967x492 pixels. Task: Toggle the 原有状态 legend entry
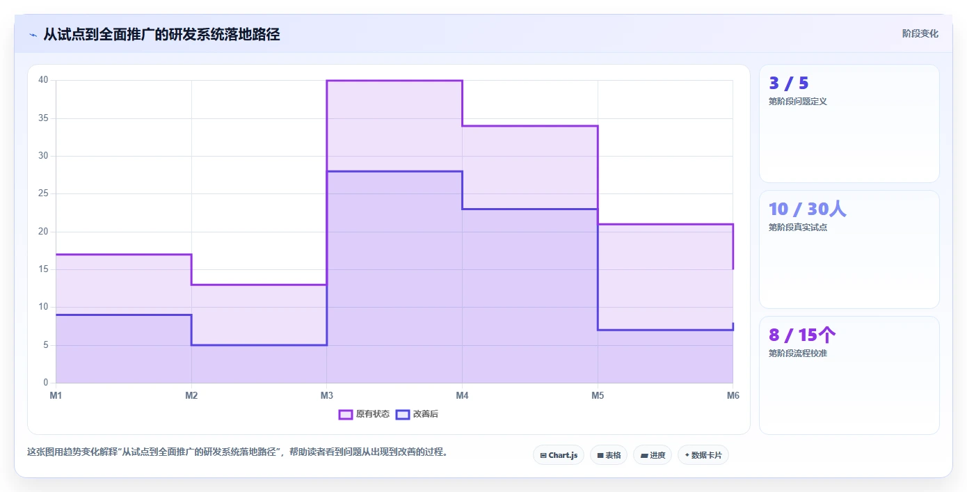click(364, 414)
